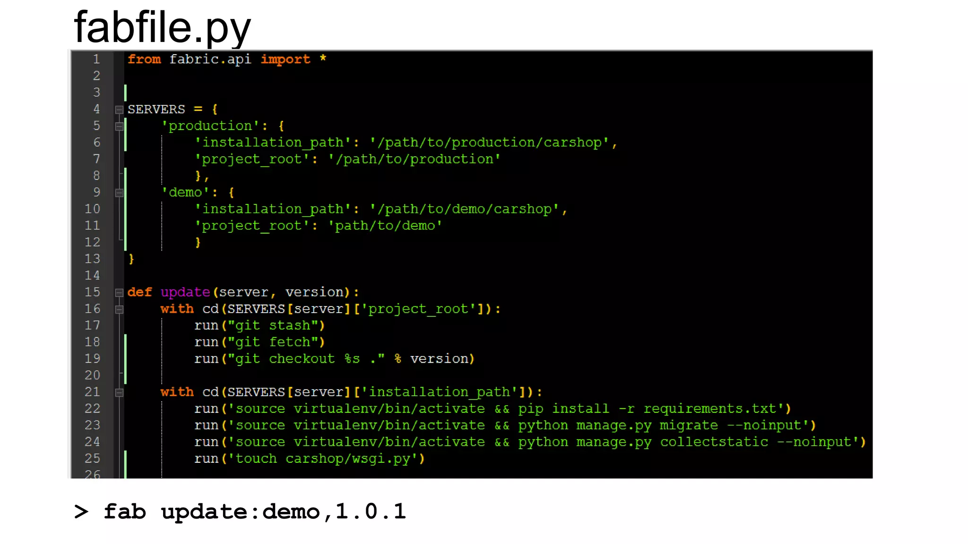Click the '/path/to/production' string on line 7
968x544 pixels.
click(x=414, y=159)
